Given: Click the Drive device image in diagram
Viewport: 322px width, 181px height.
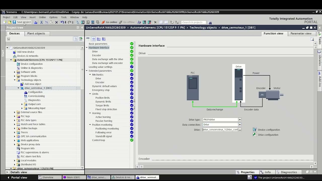Looking at the screenshot, I should click(x=238, y=84).
